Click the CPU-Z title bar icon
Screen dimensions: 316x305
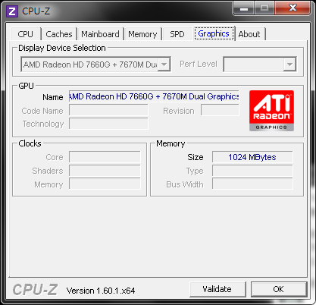tap(12, 11)
